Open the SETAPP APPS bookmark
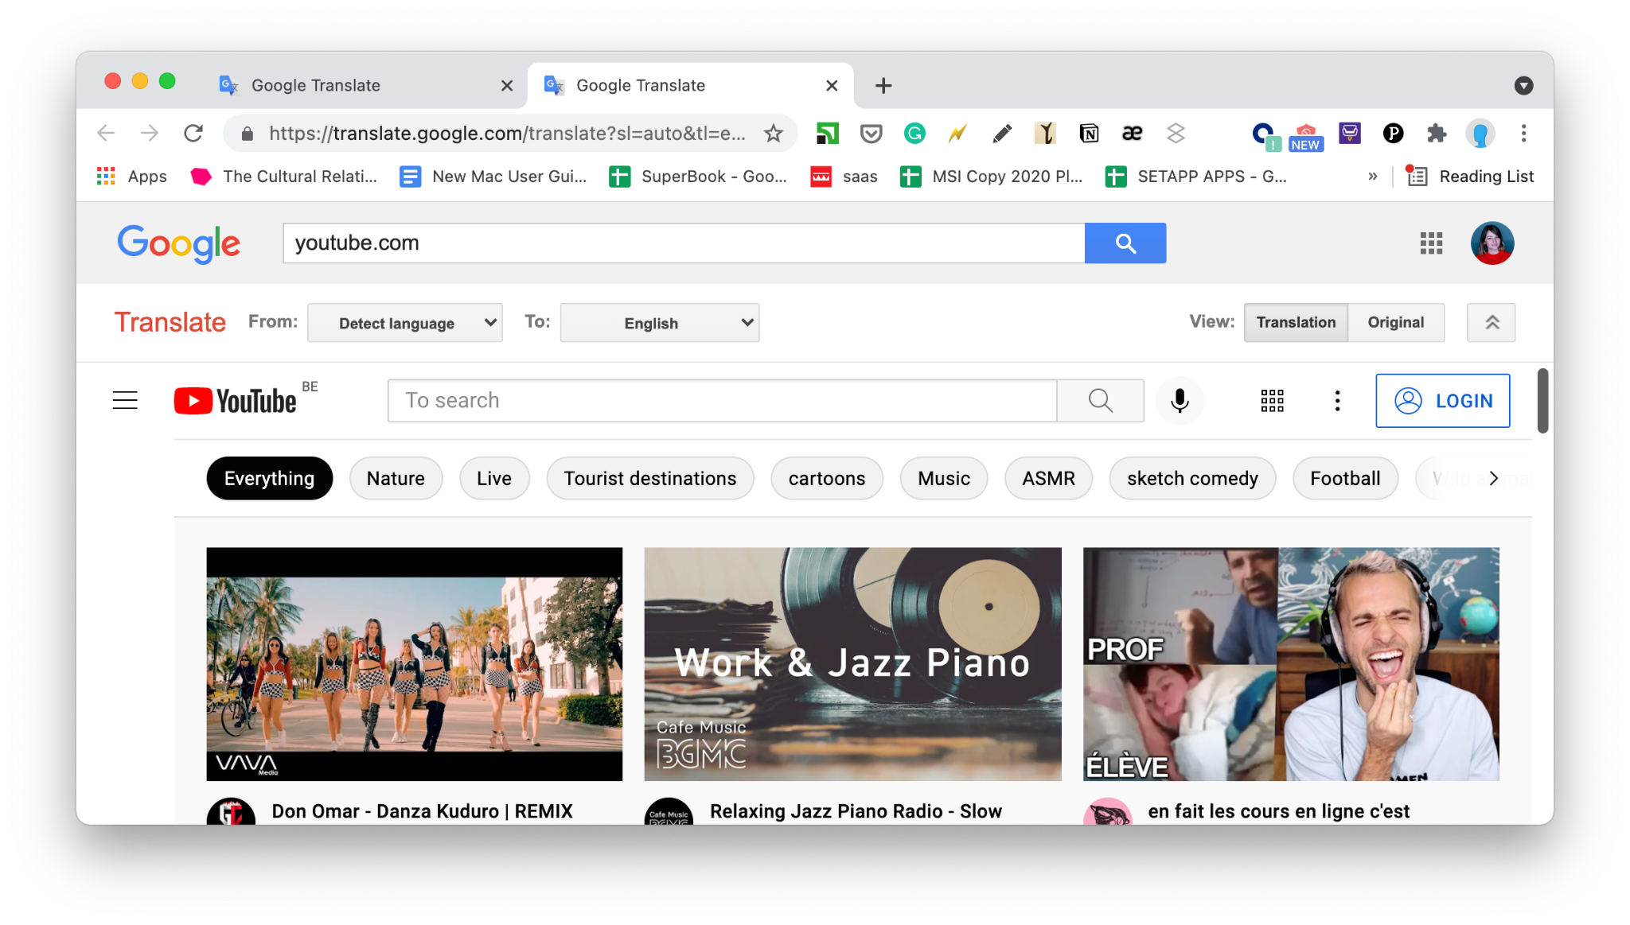Image resolution: width=1630 pixels, height=925 pixels. point(1196,177)
